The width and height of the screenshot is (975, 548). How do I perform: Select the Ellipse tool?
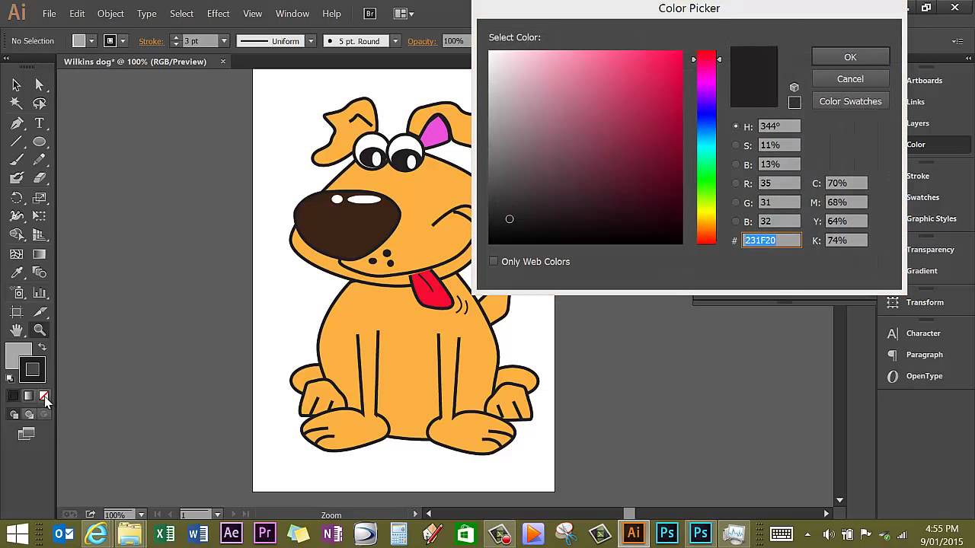point(40,142)
